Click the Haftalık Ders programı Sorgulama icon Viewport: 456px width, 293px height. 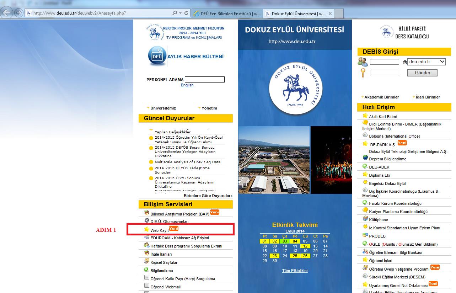click(x=146, y=245)
